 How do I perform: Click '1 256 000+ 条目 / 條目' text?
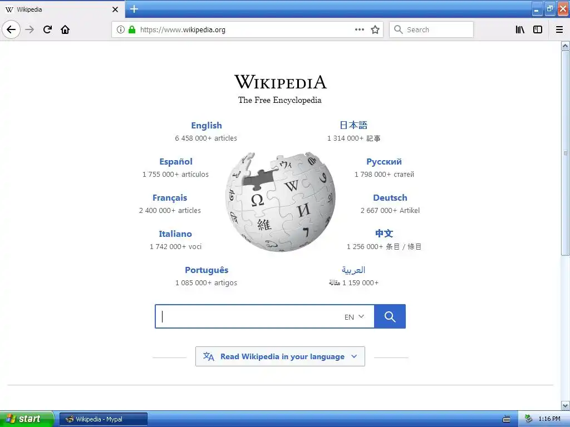384,246
